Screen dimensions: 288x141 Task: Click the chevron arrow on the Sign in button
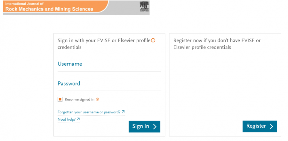pos(155,127)
